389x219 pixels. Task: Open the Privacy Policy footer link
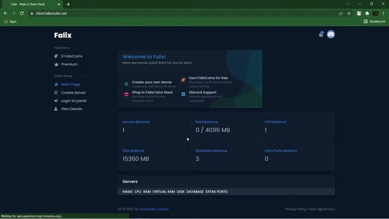[295, 209]
